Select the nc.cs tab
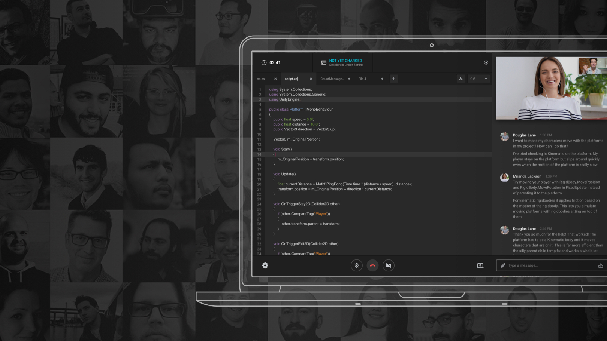The height and width of the screenshot is (341, 607). pos(261,79)
